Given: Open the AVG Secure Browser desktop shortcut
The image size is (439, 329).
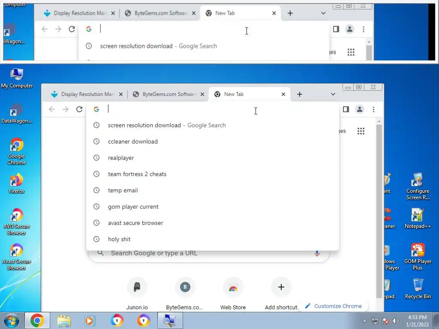Looking at the screenshot, I should click(17, 222).
